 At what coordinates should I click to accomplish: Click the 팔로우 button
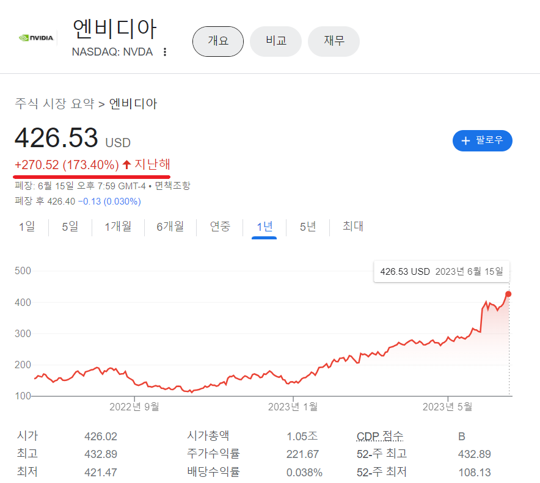[x=483, y=140]
